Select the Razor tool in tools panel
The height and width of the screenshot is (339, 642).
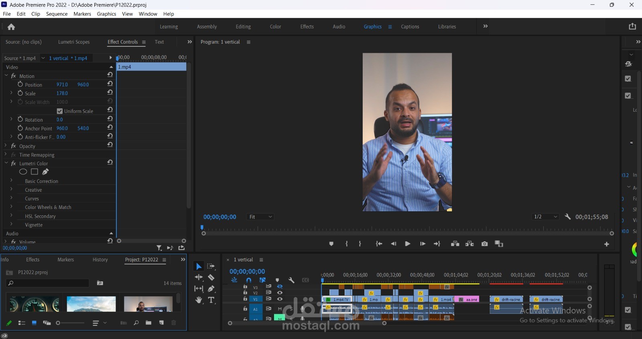point(211,277)
